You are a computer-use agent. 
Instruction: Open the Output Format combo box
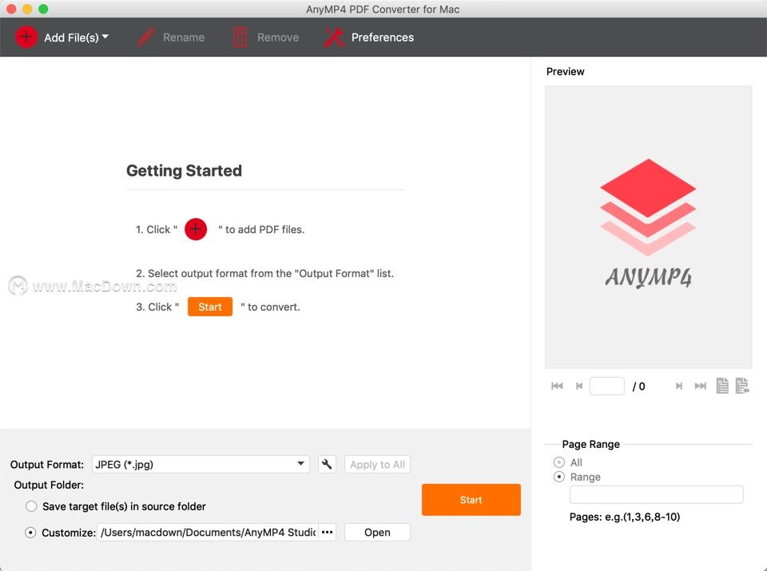[x=201, y=464]
